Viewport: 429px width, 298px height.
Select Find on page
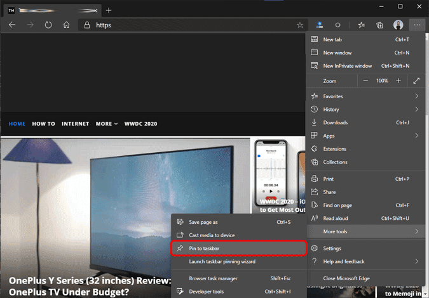(x=365, y=205)
